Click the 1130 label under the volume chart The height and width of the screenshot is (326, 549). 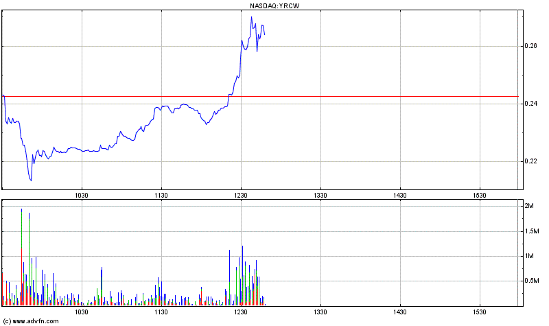[x=161, y=312]
